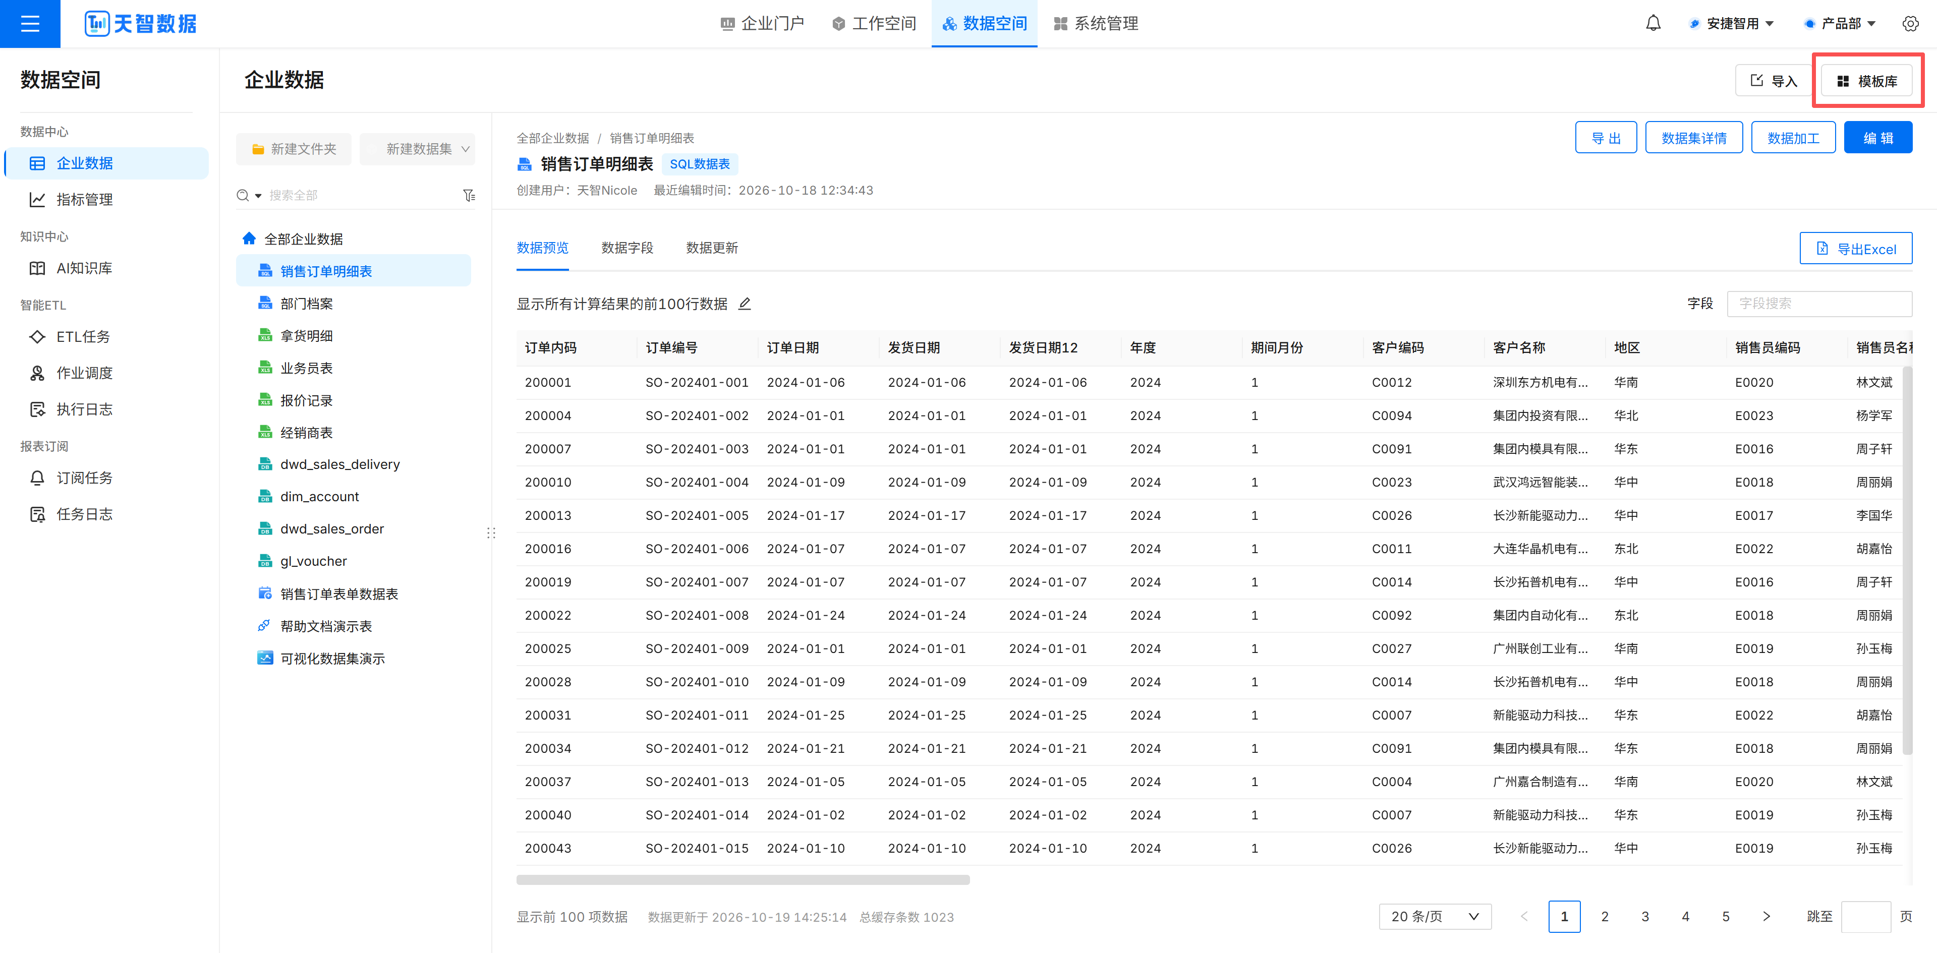The height and width of the screenshot is (953, 1937).
Task: Focus the 字段搜索 input field
Action: [1819, 304]
